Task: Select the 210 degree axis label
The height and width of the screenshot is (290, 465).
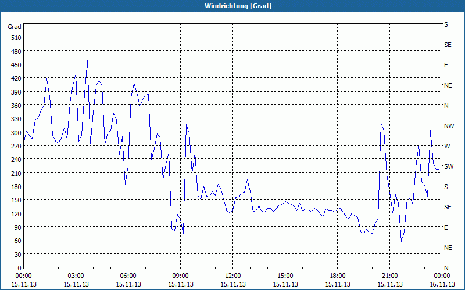Action: [17, 173]
